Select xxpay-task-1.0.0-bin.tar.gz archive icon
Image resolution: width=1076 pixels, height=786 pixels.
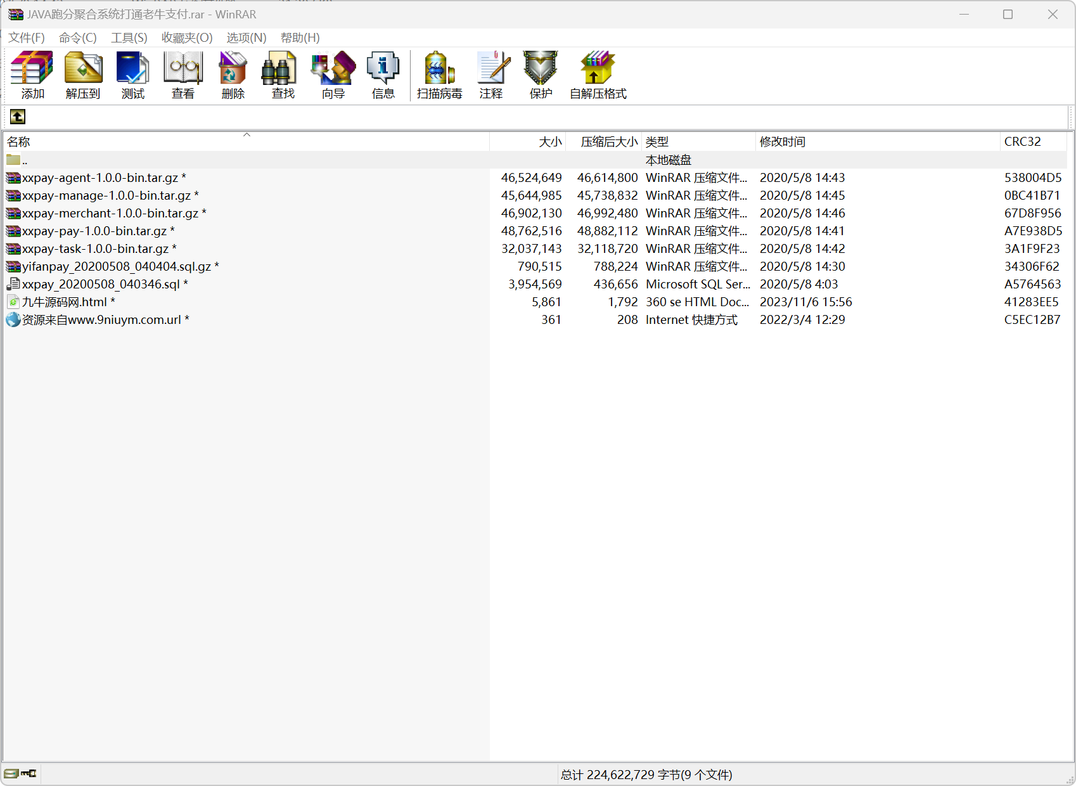(13, 248)
